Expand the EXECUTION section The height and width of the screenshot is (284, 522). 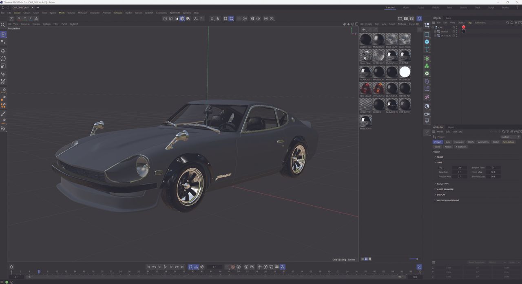[442, 184]
